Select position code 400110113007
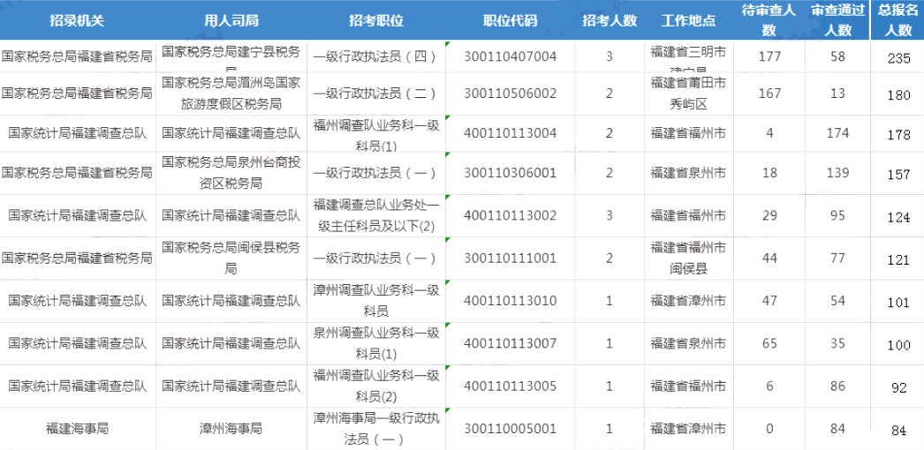Image resolution: width=924 pixels, height=450 pixels. 511,343
